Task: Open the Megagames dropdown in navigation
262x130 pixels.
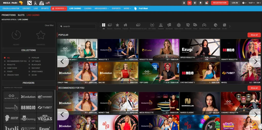Action: click(101, 8)
